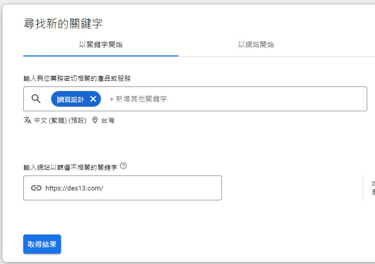Change the 台灣 location setting
375x264 pixels.
(108, 121)
